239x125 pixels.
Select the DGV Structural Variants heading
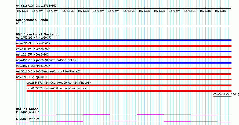point(38,34)
